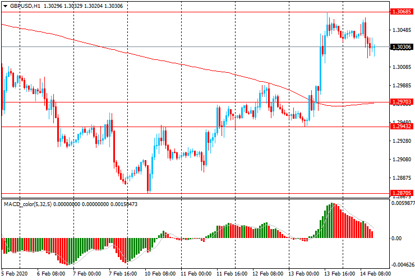415x280 pixels.
Task: Click the 1.29885 price scale value
Action: (x=402, y=86)
